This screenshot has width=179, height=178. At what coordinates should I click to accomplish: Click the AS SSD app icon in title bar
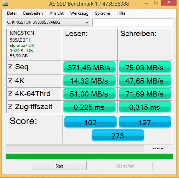pos(5,3)
